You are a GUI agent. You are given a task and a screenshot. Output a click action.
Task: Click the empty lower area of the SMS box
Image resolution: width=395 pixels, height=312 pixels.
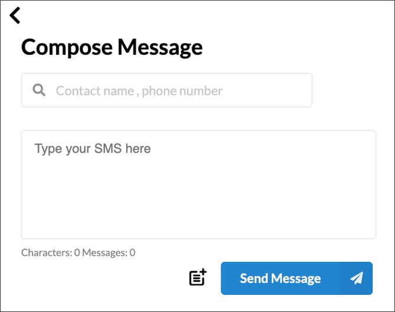point(198,212)
